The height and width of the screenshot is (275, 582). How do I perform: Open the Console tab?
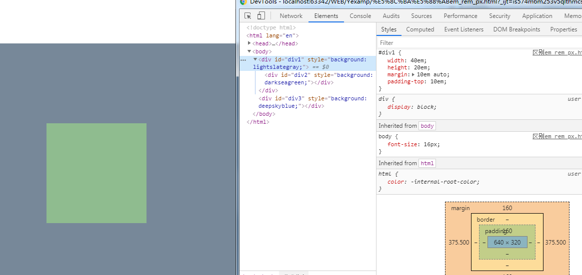click(360, 16)
